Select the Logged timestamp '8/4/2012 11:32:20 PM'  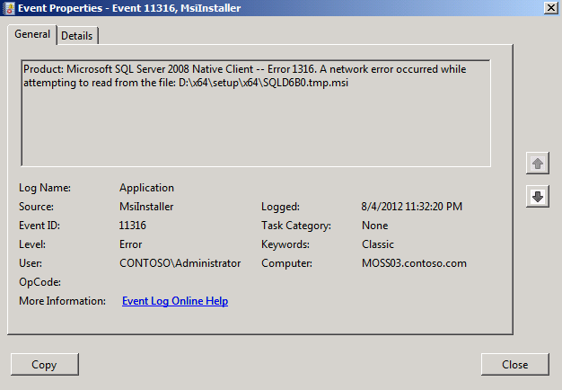click(x=412, y=207)
